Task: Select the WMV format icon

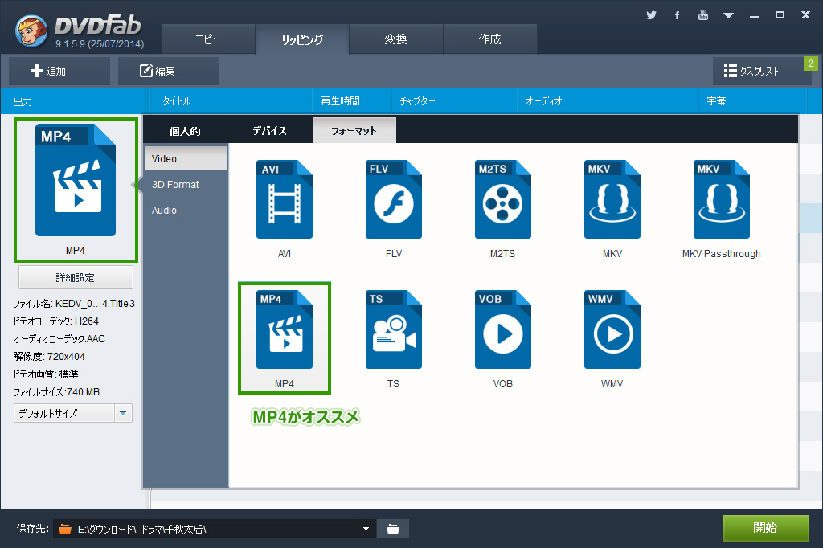Action: (x=612, y=329)
